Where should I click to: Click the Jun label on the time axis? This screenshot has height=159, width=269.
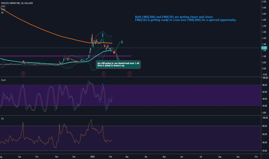click(x=182, y=157)
